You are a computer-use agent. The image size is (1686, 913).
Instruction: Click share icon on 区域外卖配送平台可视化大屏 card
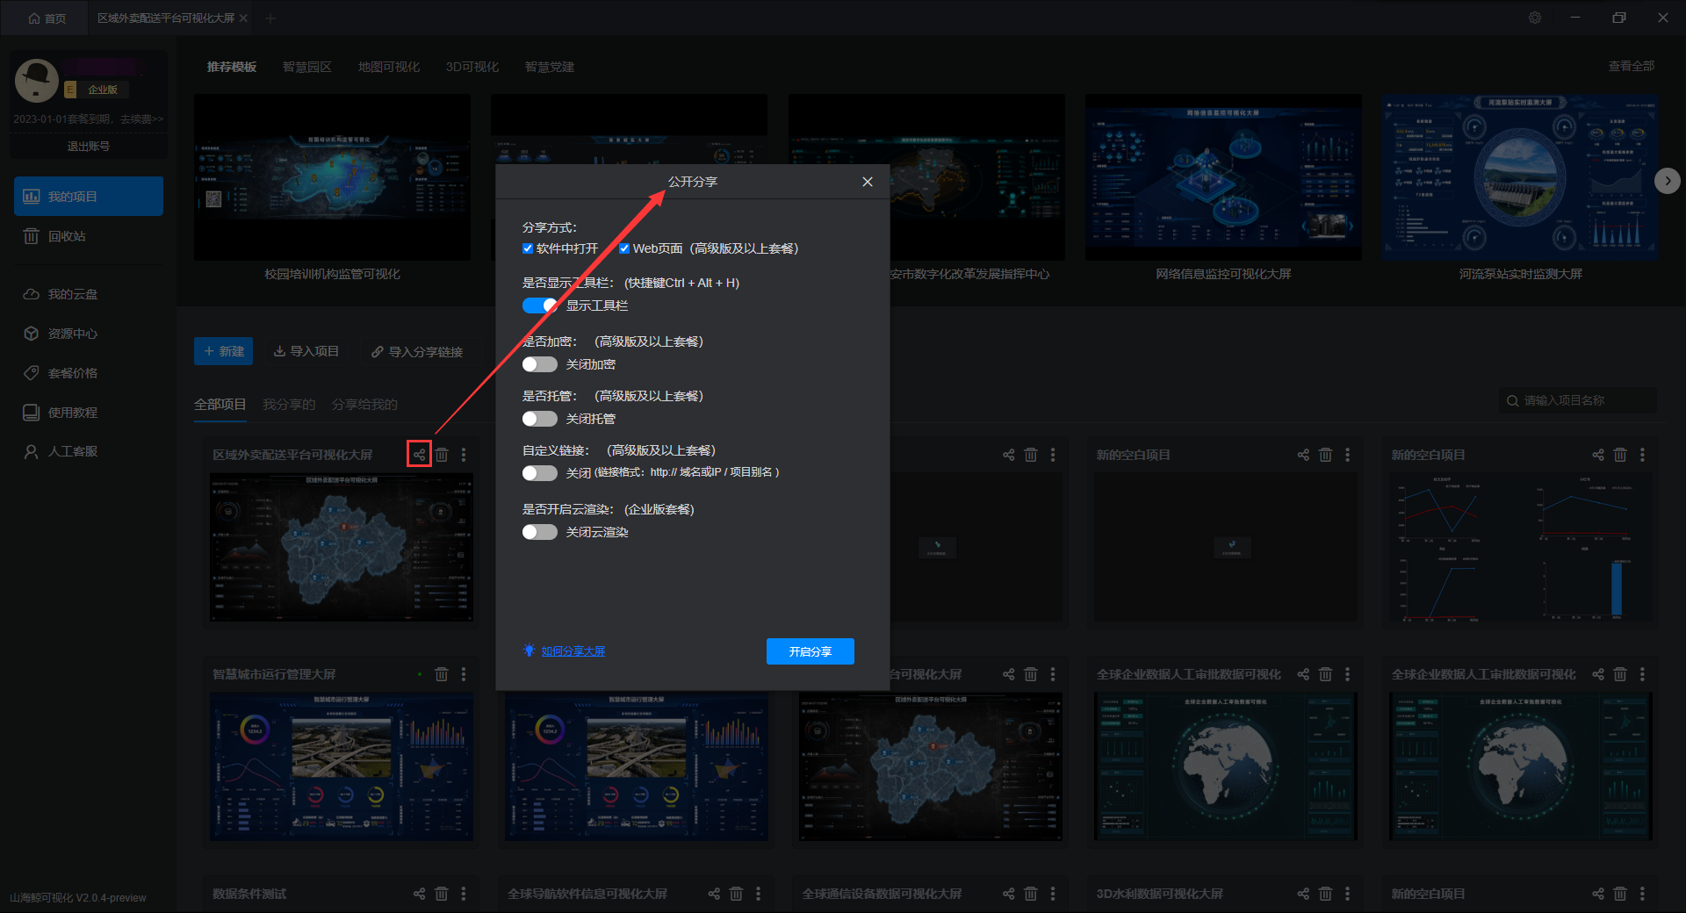pos(419,455)
